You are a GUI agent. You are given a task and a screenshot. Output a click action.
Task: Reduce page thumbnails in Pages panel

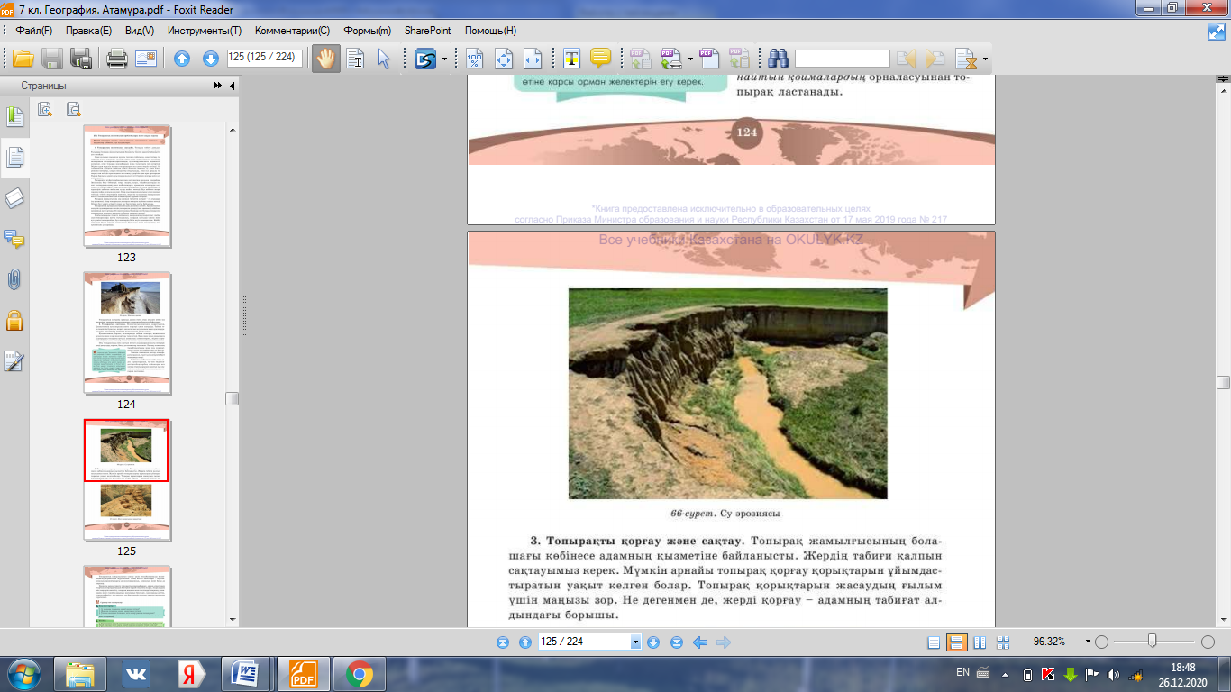click(74, 109)
